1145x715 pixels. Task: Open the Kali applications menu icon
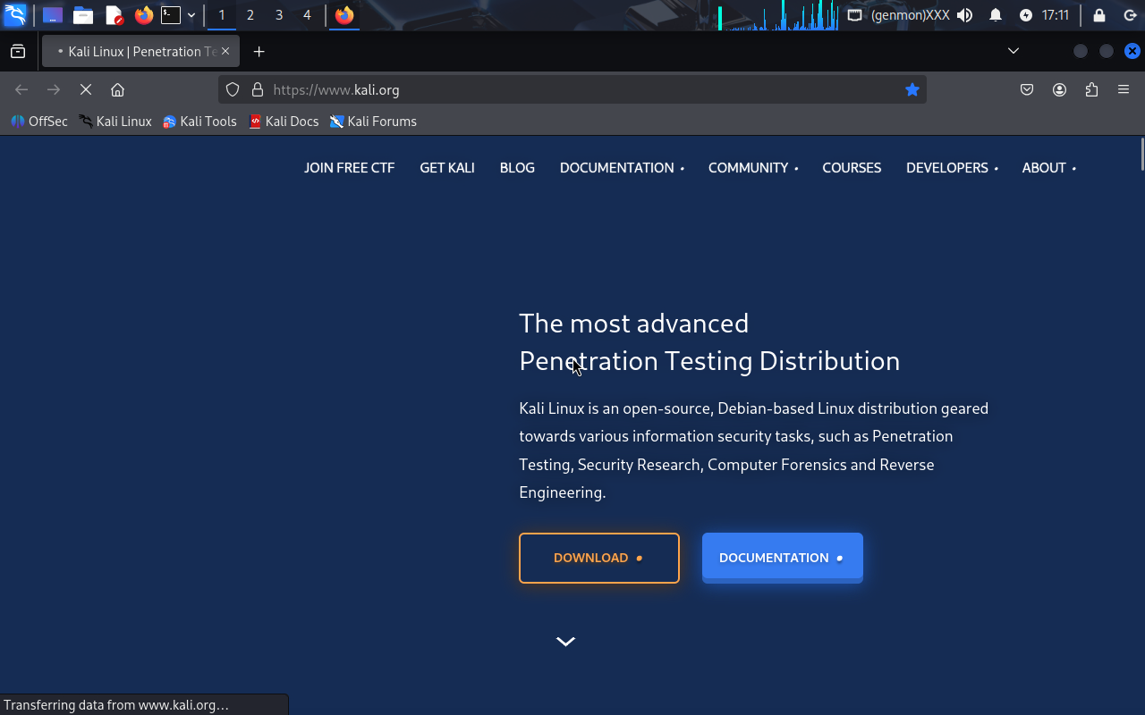click(15, 15)
